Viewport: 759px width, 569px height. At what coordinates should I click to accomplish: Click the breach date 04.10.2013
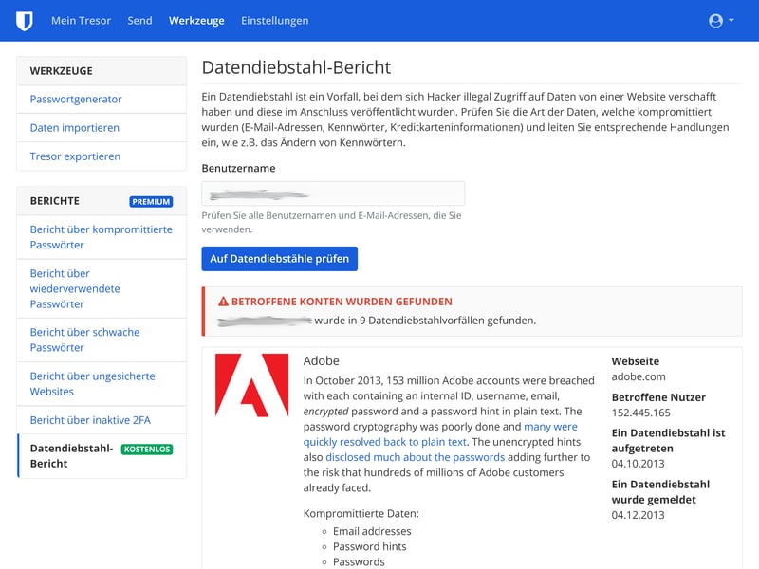pos(638,464)
